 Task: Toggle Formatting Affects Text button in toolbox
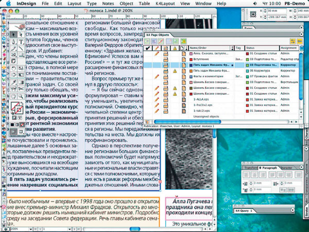pos(20,118)
